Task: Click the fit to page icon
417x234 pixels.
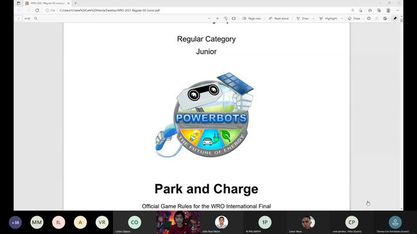Action: click(x=234, y=19)
